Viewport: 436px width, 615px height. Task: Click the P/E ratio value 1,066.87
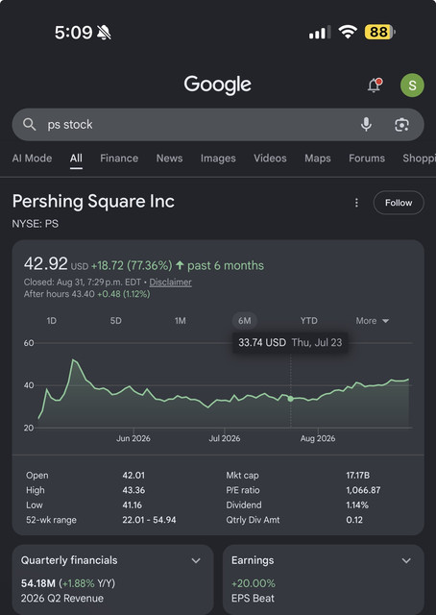coord(363,490)
